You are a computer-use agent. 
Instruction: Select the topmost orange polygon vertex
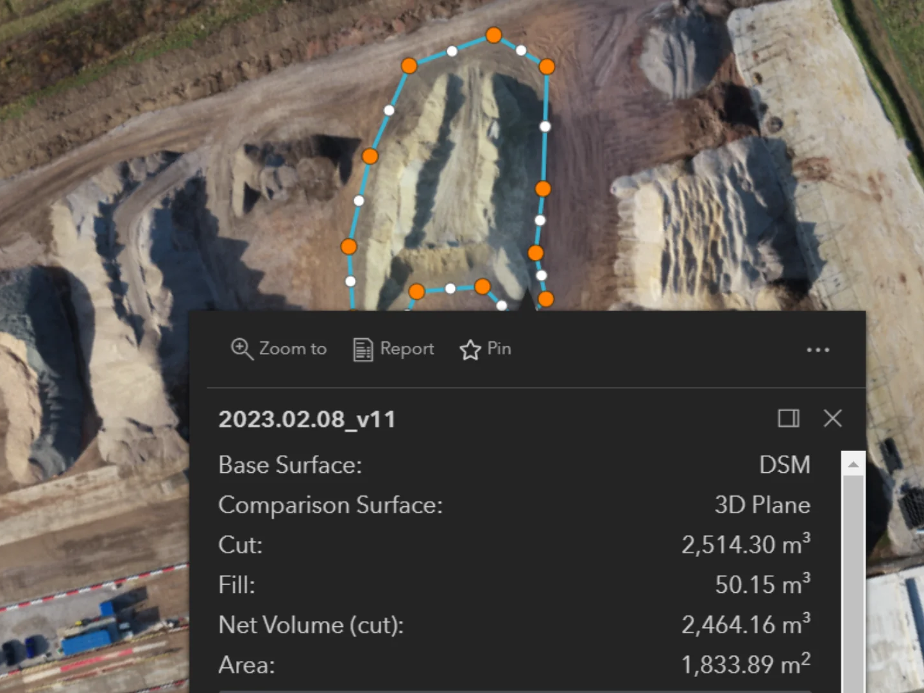click(x=493, y=35)
